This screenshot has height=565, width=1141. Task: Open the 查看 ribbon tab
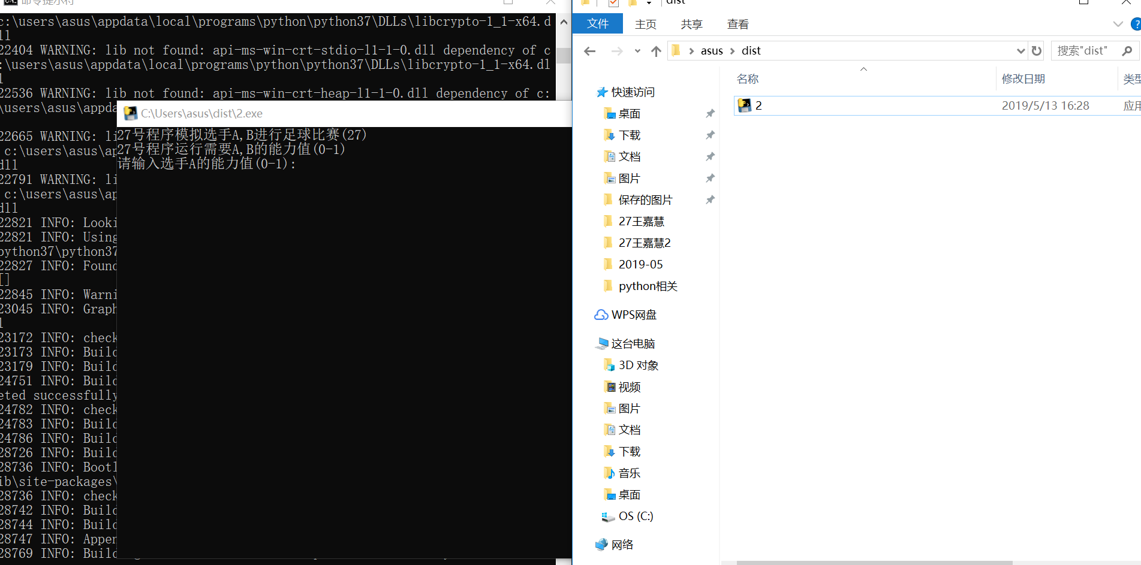click(x=738, y=24)
